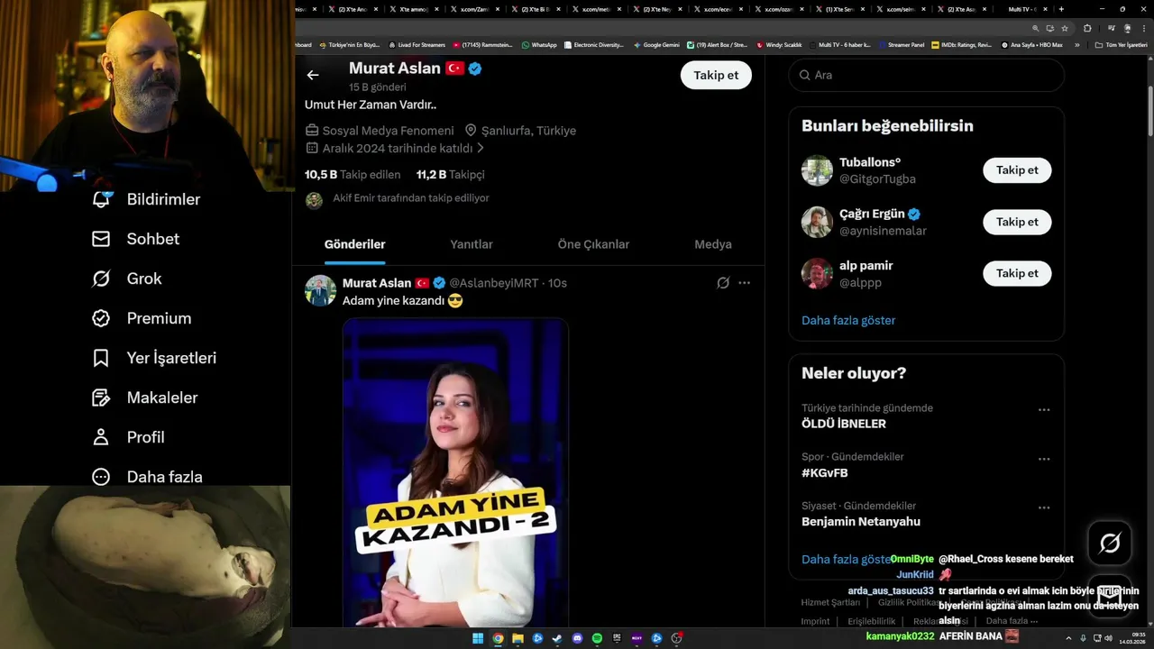This screenshot has width=1154, height=649.
Task: Open the taskbar volume control
Action: pos(1108,638)
